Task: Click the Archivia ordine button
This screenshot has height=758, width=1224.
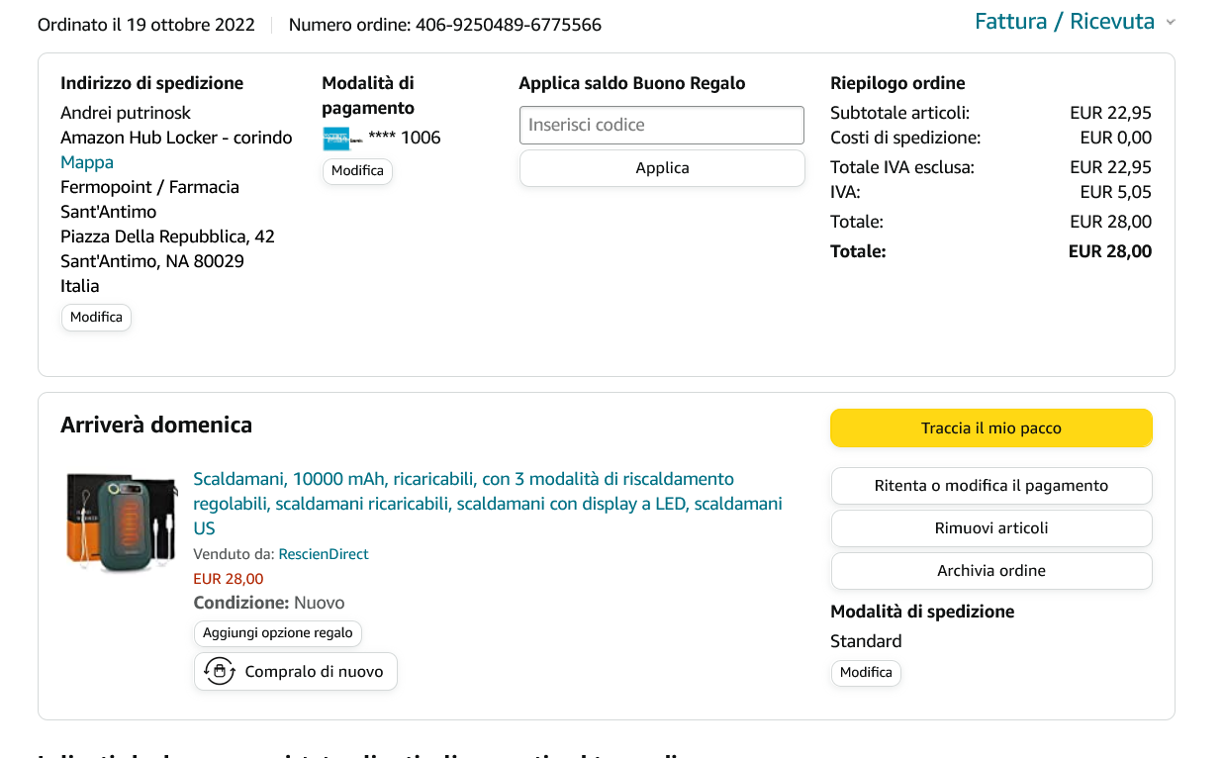Action: [x=991, y=571]
